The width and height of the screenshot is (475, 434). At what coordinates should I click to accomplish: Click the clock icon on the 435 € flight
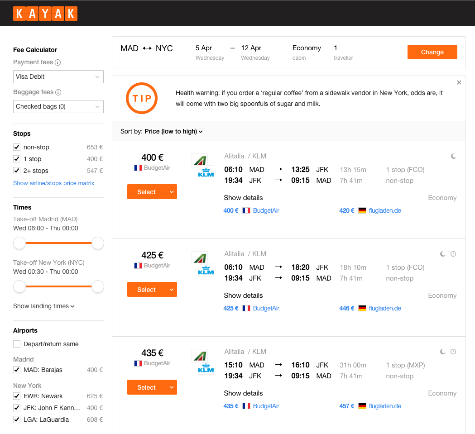453,352
